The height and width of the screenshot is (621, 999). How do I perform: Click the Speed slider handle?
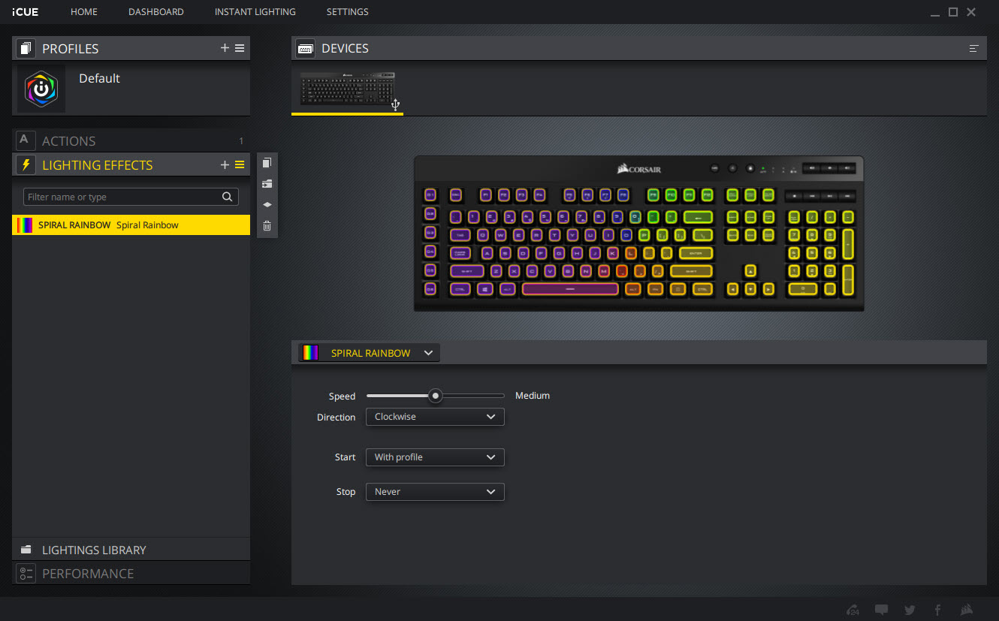pos(435,396)
